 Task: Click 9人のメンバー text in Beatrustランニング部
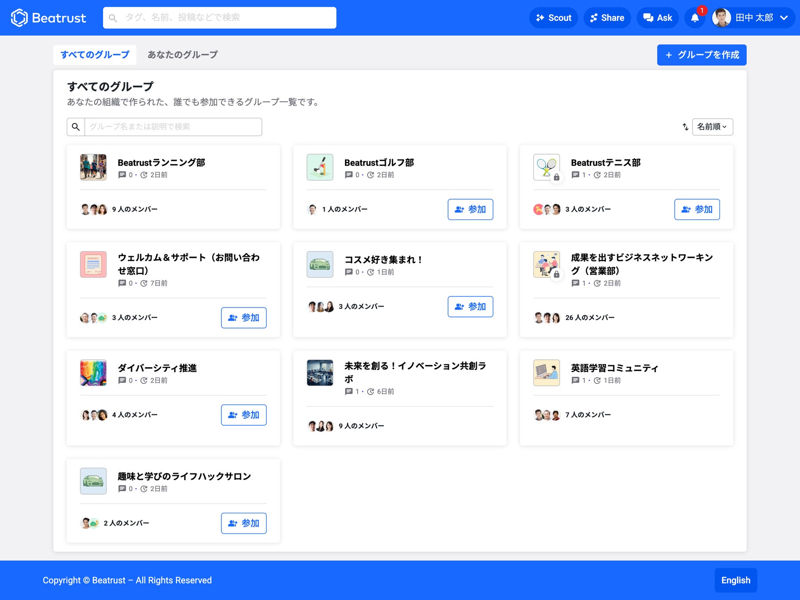[x=135, y=209]
